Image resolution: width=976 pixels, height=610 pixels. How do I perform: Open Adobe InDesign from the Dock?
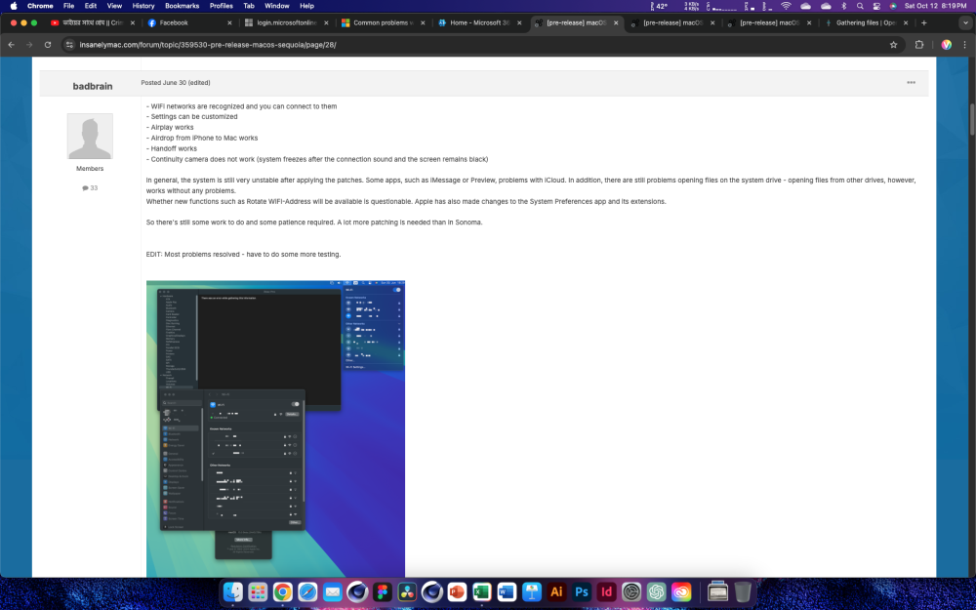(606, 591)
